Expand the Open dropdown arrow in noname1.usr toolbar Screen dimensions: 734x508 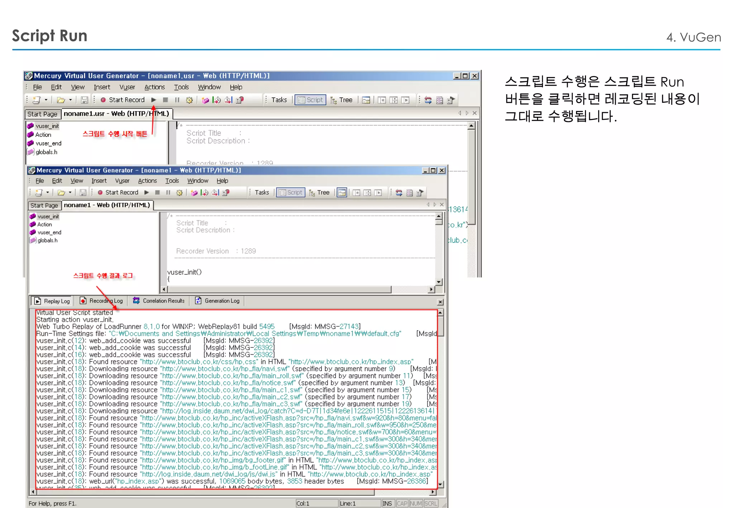(70, 100)
